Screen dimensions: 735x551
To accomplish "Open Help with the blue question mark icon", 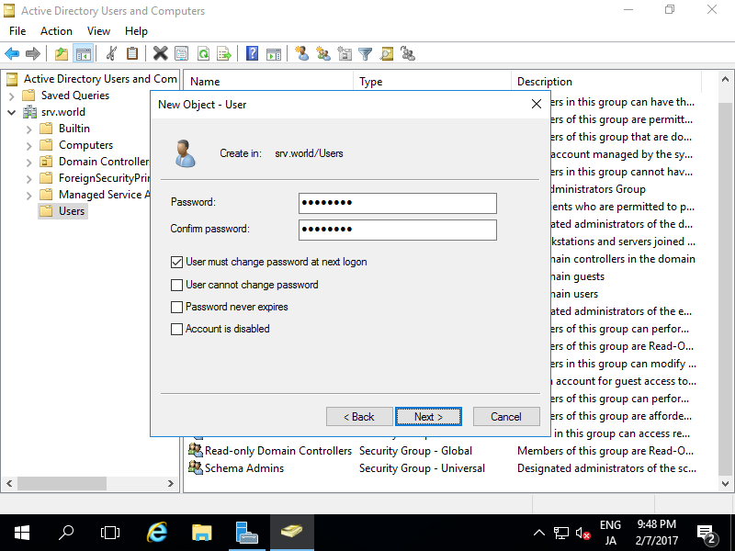I will click(252, 54).
